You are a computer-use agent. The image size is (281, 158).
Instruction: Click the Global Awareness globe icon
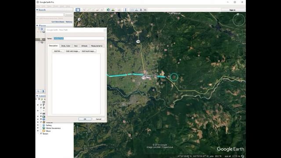44,128
